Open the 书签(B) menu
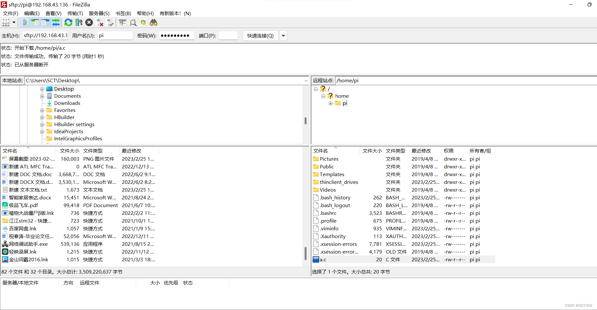Viewport: 597px width, 310px height. point(123,13)
